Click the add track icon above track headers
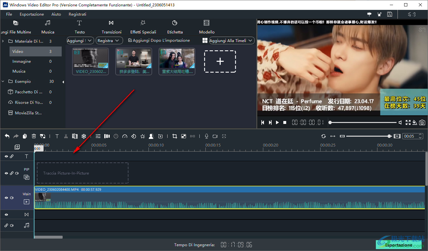Screen dimensions: 428x251 [x=17, y=147]
